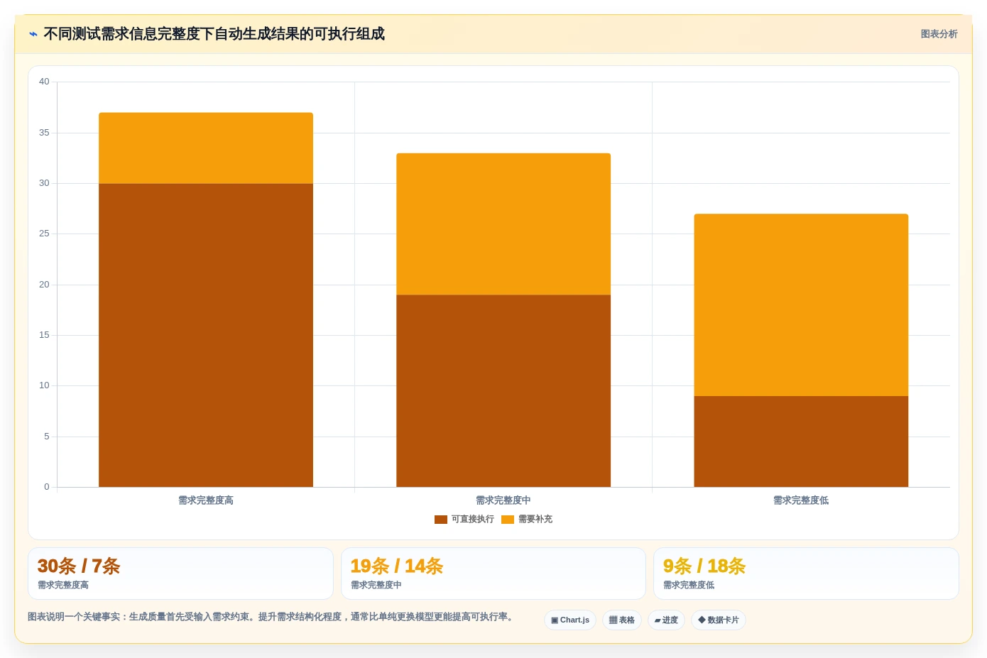Click the y-axis value 20
This screenshot has width=987, height=658.
coord(44,285)
